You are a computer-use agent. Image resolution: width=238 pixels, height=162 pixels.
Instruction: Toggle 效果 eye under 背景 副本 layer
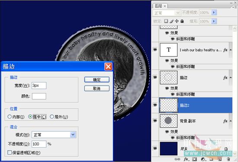coord(167,132)
